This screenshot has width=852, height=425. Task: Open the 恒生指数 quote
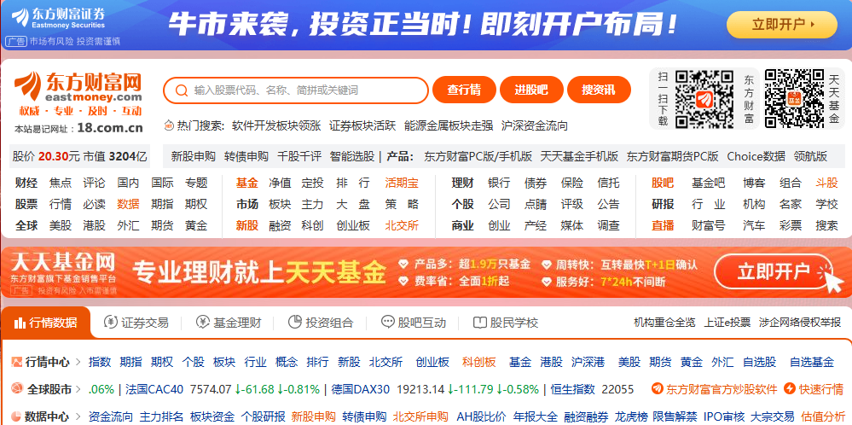pyautogui.click(x=573, y=389)
